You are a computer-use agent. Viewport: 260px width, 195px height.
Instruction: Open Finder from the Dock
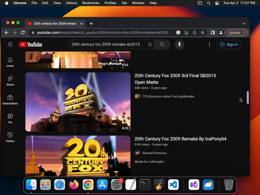coord(31,185)
